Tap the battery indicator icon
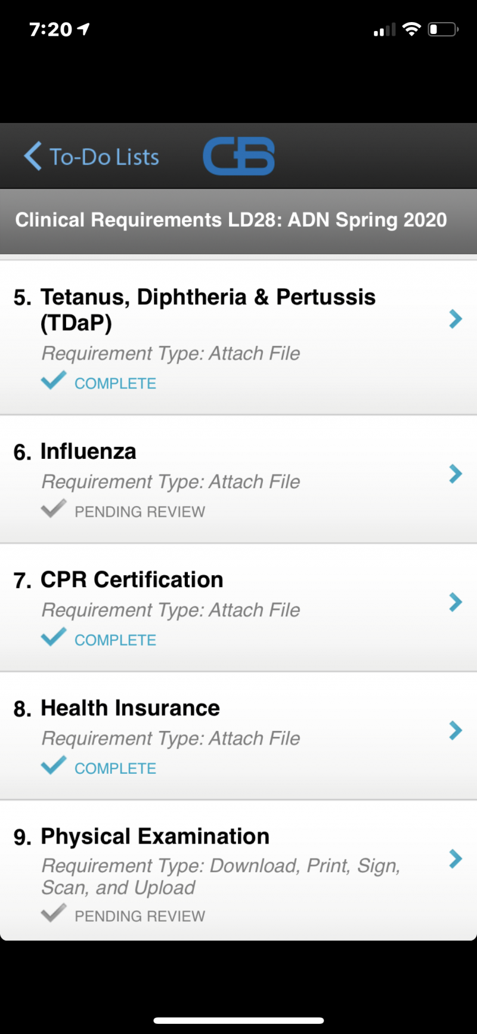Image resolution: width=477 pixels, height=1034 pixels. click(x=443, y=29)
